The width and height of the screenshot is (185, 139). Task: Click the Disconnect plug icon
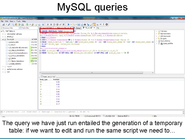9,24
